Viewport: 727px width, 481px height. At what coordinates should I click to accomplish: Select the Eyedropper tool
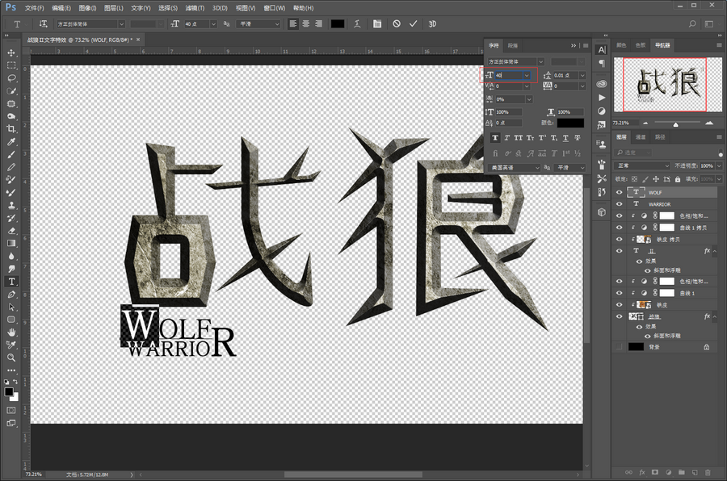click(11, 142)
